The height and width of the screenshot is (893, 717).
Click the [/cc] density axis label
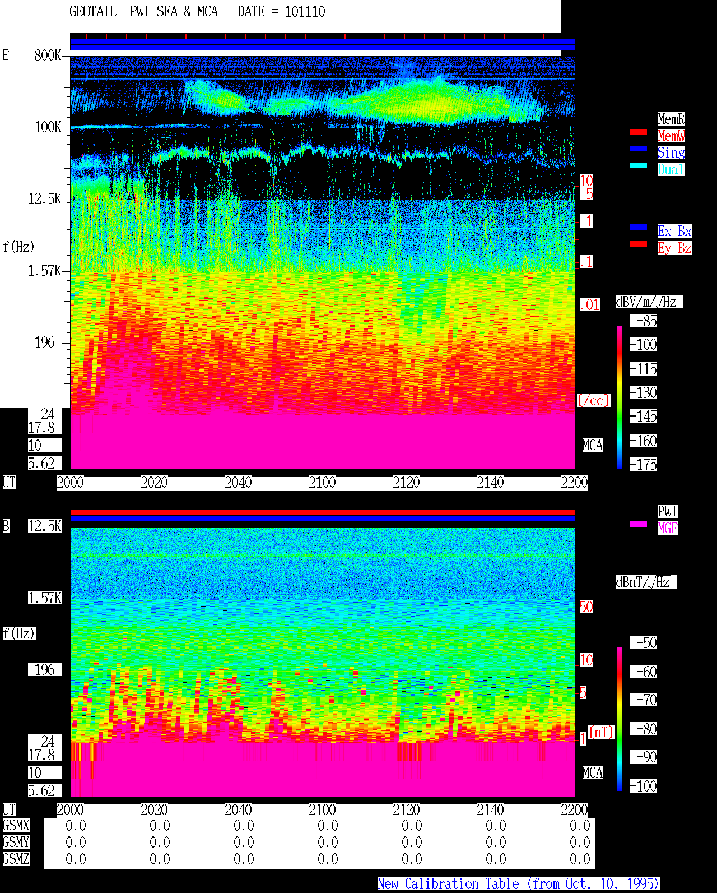[x=593, y=400]
